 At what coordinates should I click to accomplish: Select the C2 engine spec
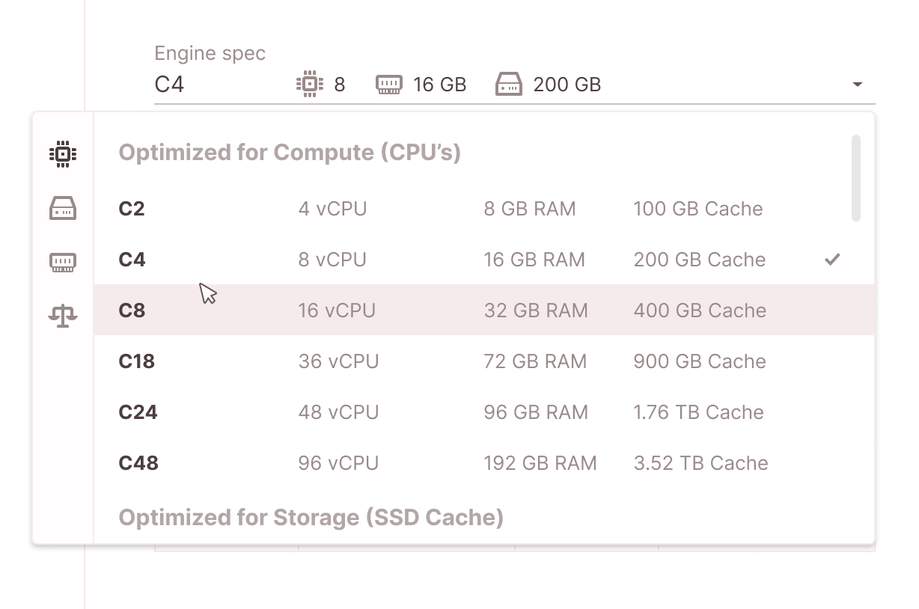374,209
